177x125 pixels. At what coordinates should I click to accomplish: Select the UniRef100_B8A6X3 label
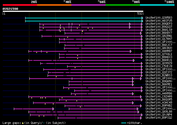coord(159,57)
